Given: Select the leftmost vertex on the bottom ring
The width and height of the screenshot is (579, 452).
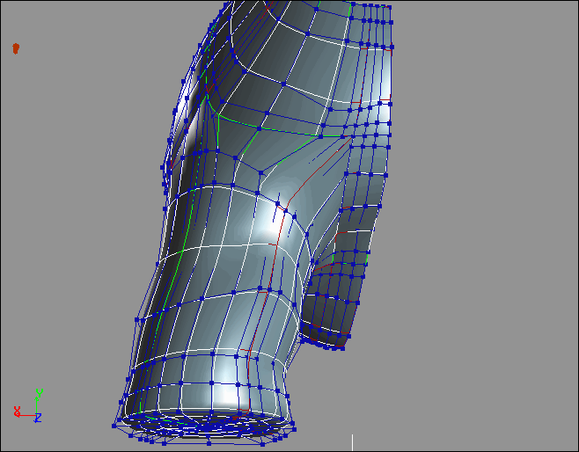Looking at the screenshot, I should point(115,426).
